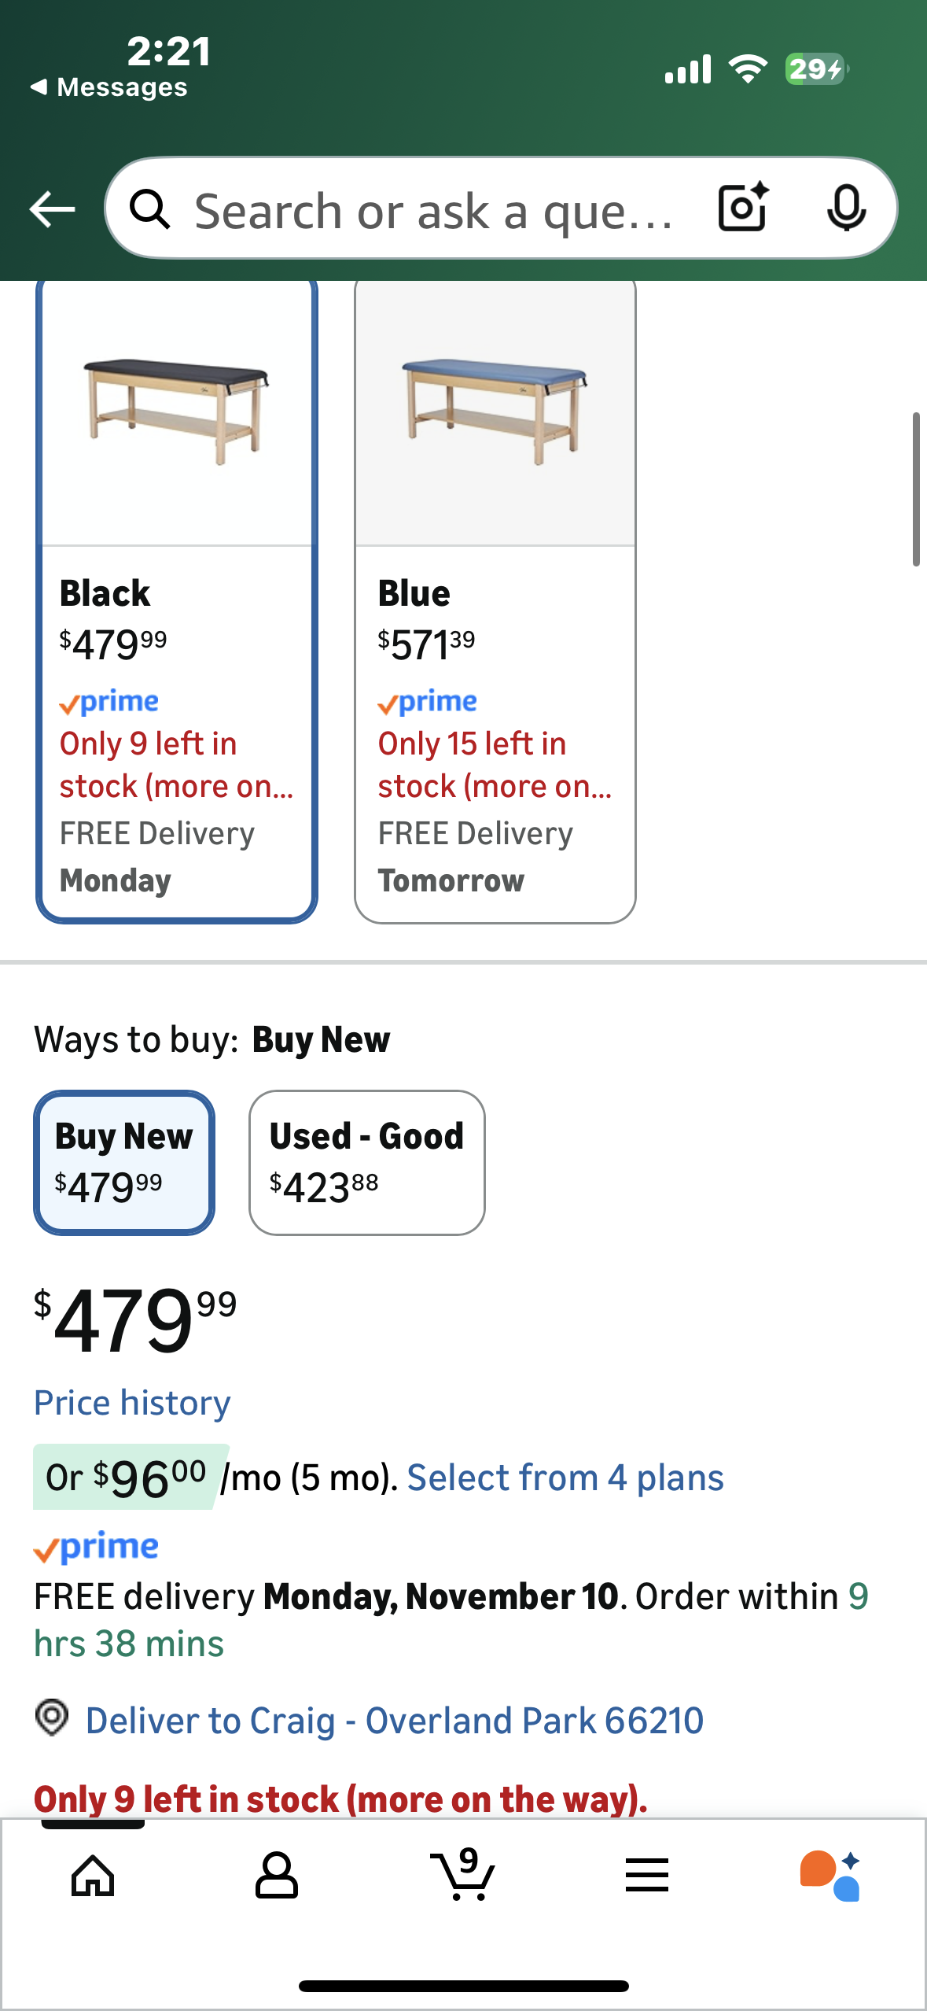Tap black exam table thumbnail image

coord(177,410)
